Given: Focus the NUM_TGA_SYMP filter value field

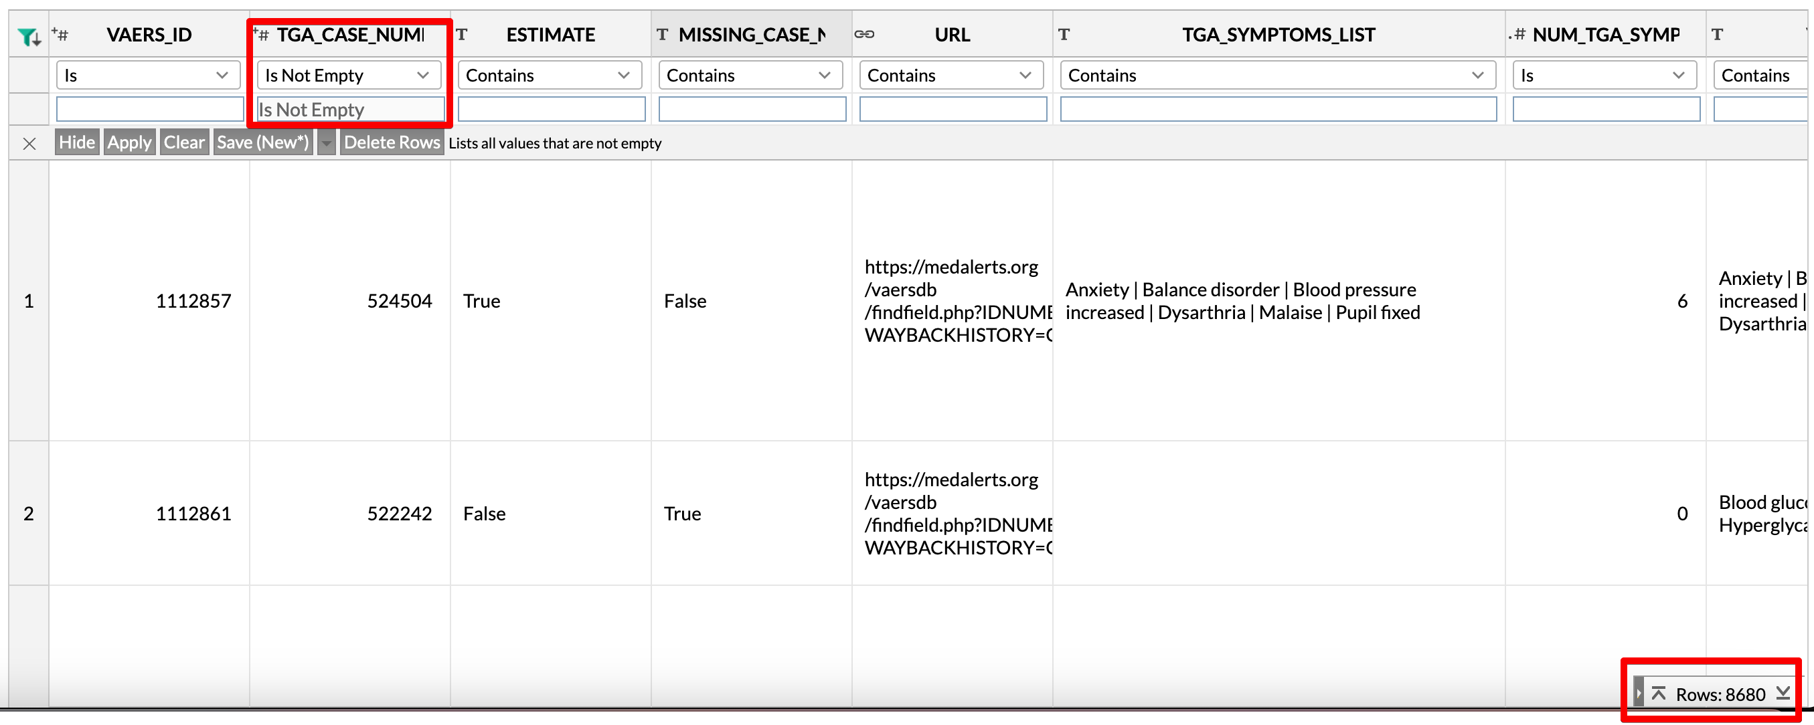Looking at the screenshot, I should [x=1606, y=109].
